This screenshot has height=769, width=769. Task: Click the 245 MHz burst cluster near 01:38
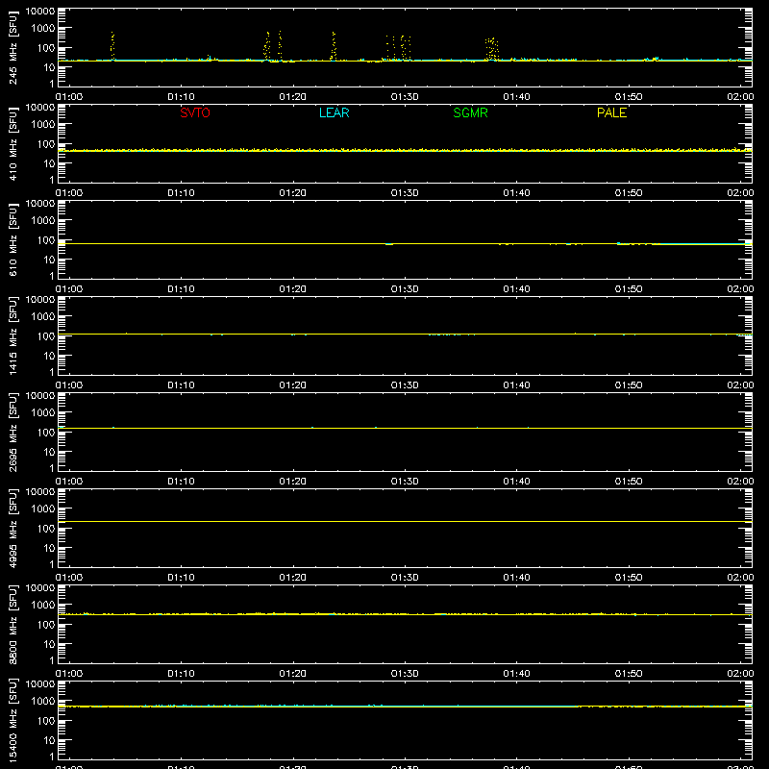(x=491, y=49)
